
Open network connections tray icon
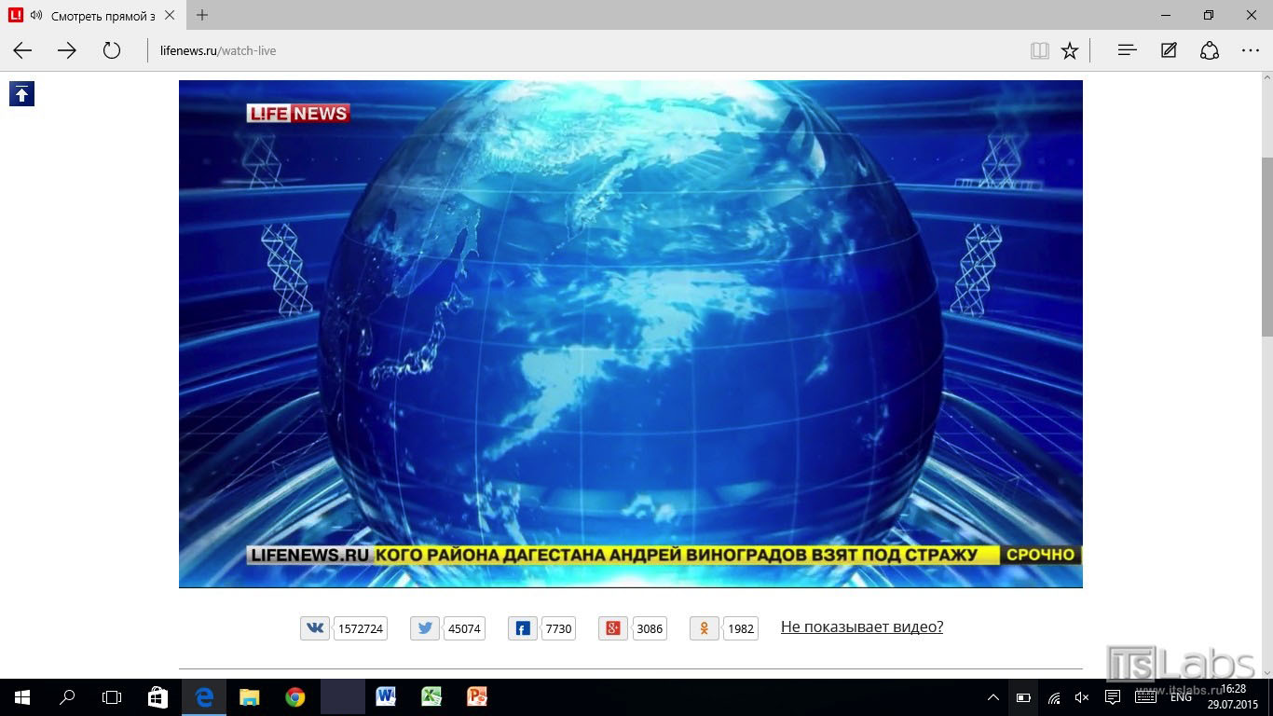pos(1053,697)
